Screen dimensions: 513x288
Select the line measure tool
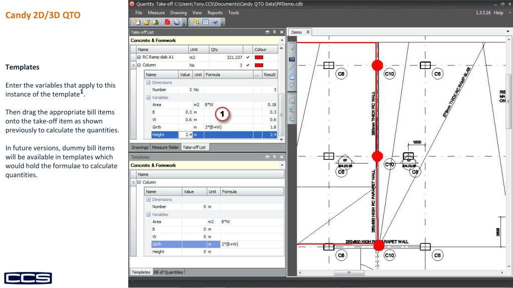point(292,67)
